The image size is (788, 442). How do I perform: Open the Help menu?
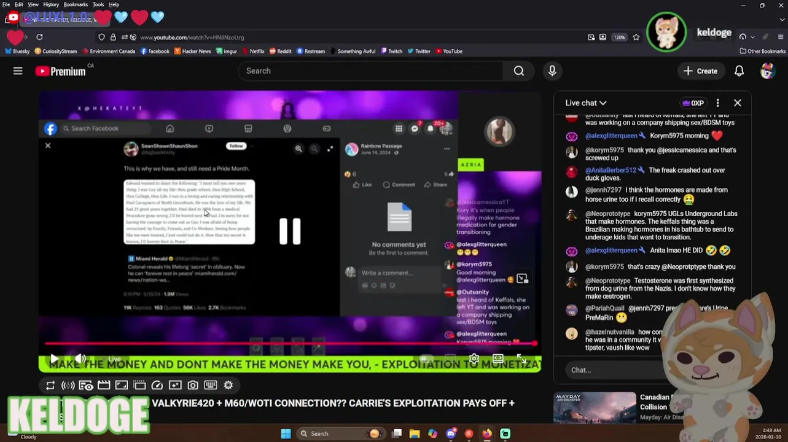click(x=114, y=4)
